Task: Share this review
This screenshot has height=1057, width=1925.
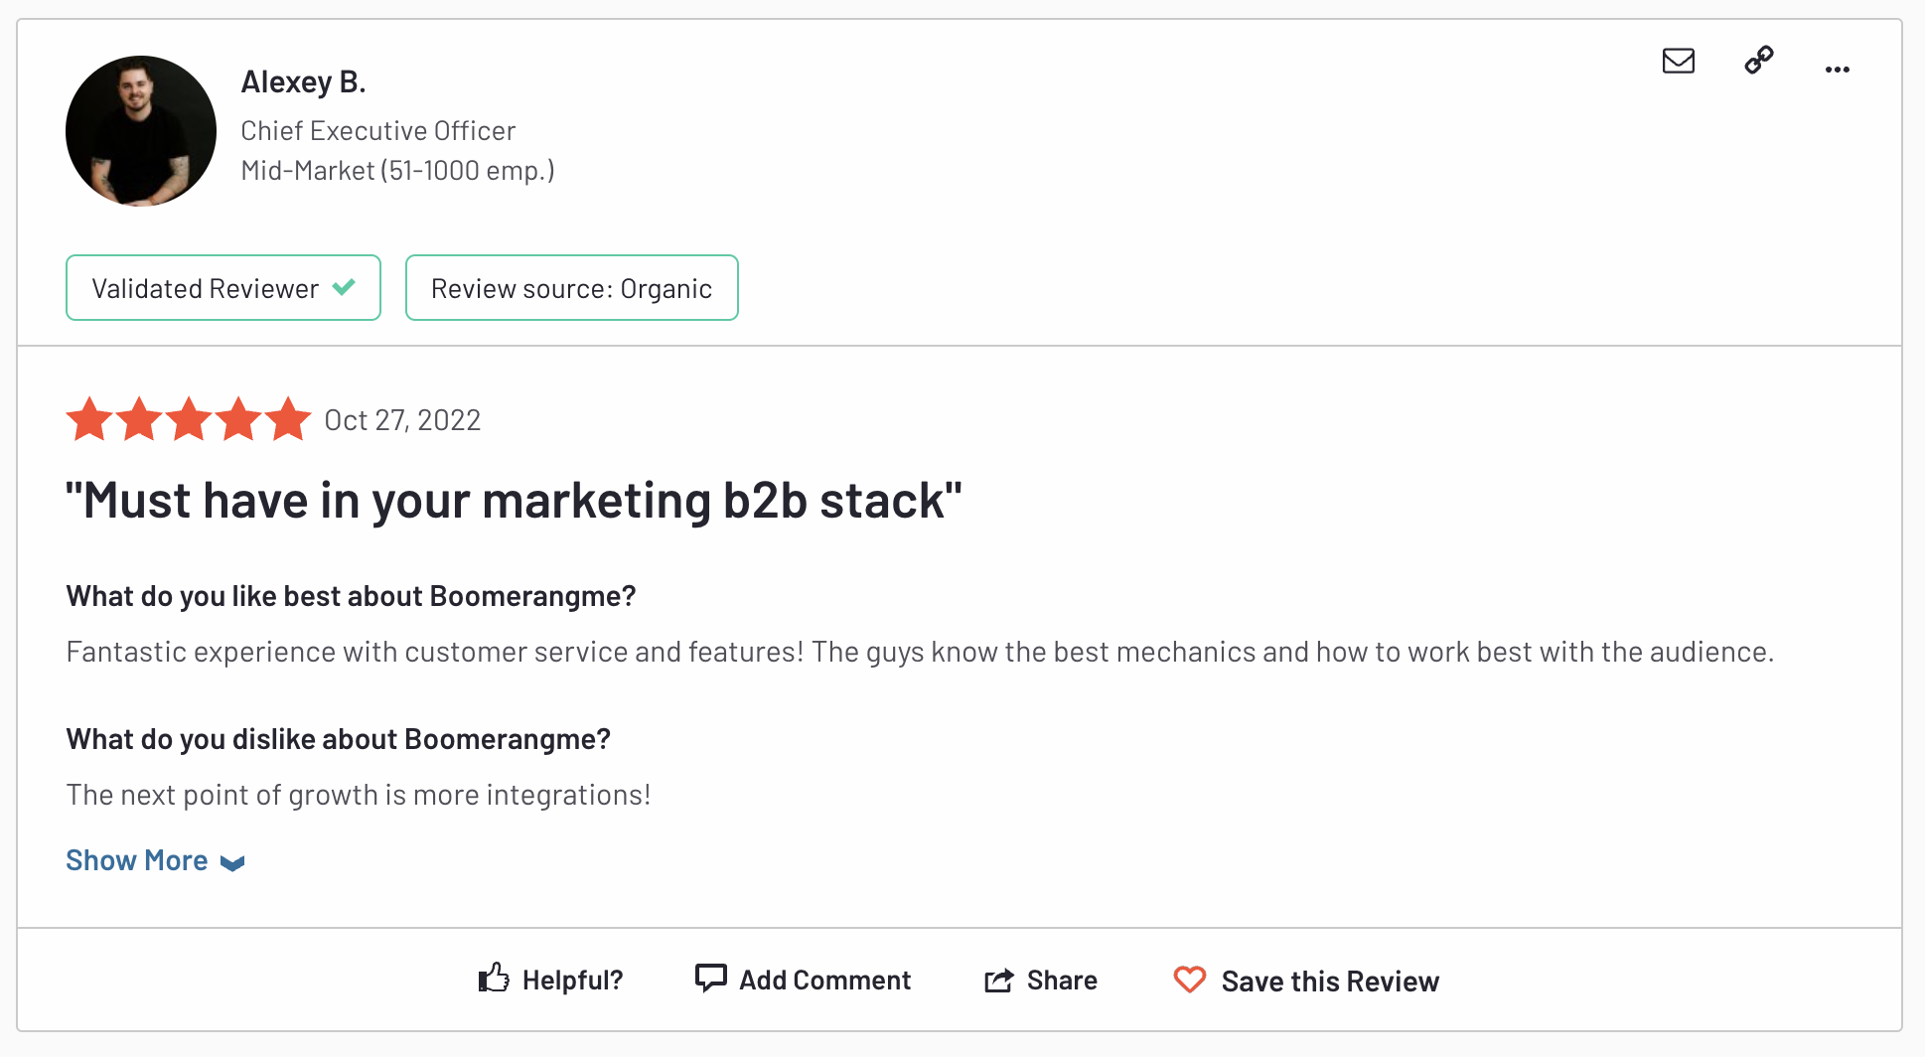Action: [x=1041, y=981]
